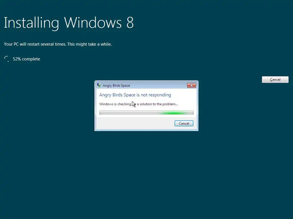Close the Angry Birds Space dialog
This screenshot has width=293, height=219.
coord(191,85)
